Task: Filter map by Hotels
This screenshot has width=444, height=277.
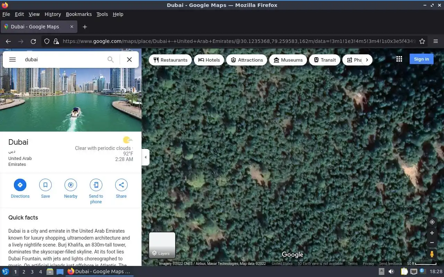Action: point(209,60)
